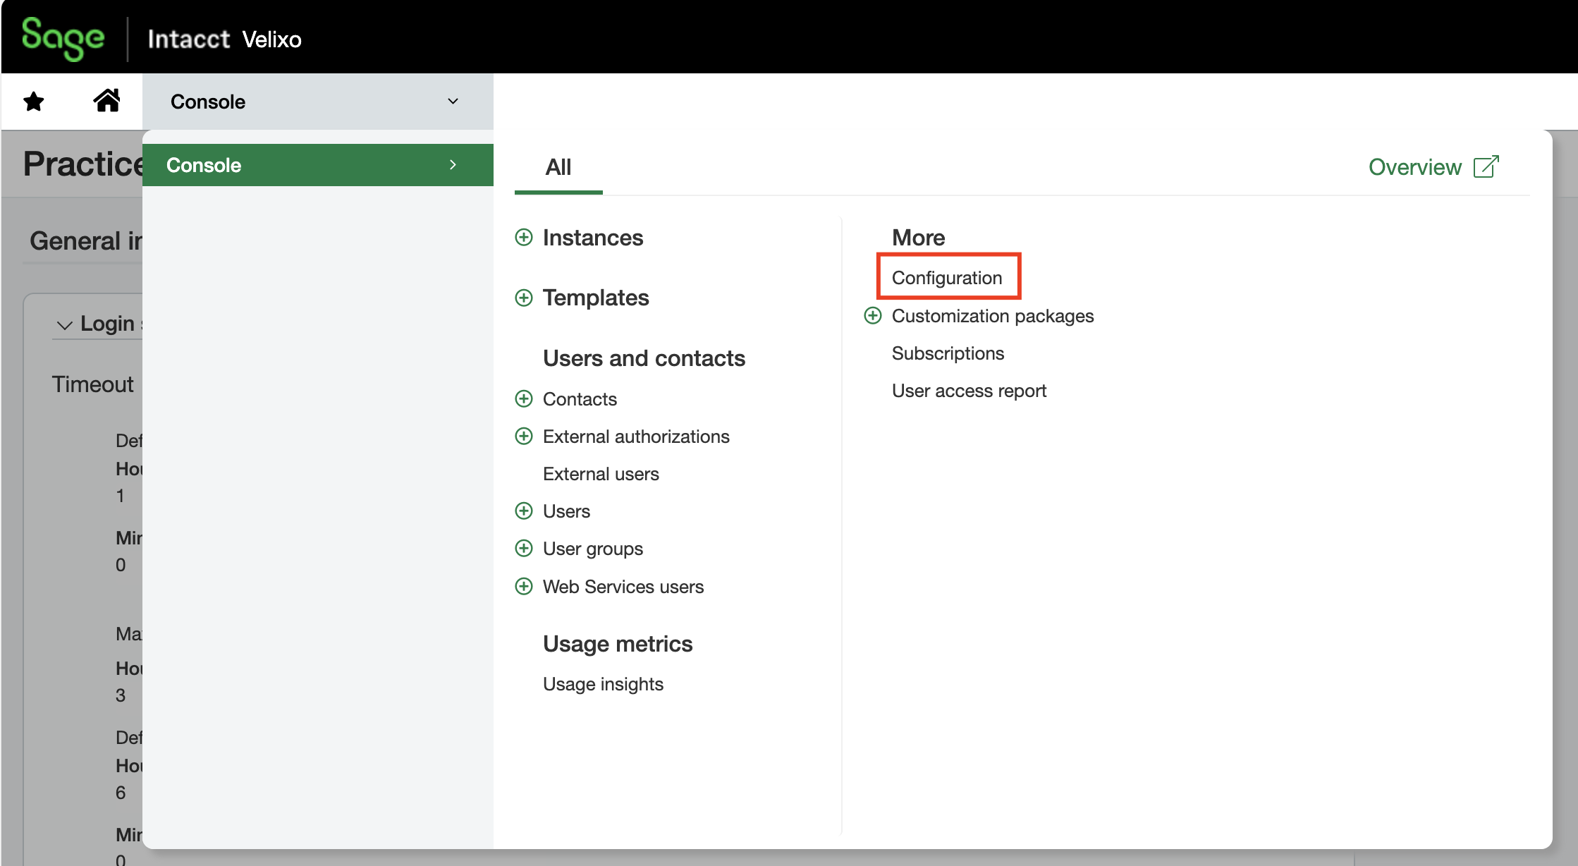Open Overview external link icon

click(x=1486, y=167)
